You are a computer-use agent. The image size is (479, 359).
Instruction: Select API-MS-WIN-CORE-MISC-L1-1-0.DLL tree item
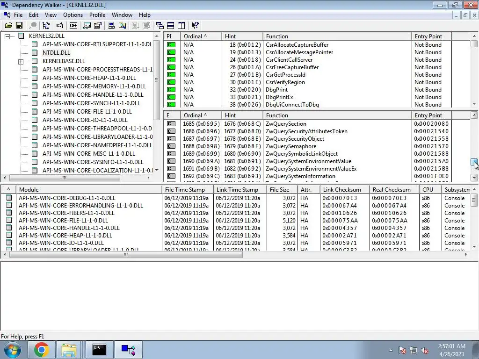(x=88, y=153)
